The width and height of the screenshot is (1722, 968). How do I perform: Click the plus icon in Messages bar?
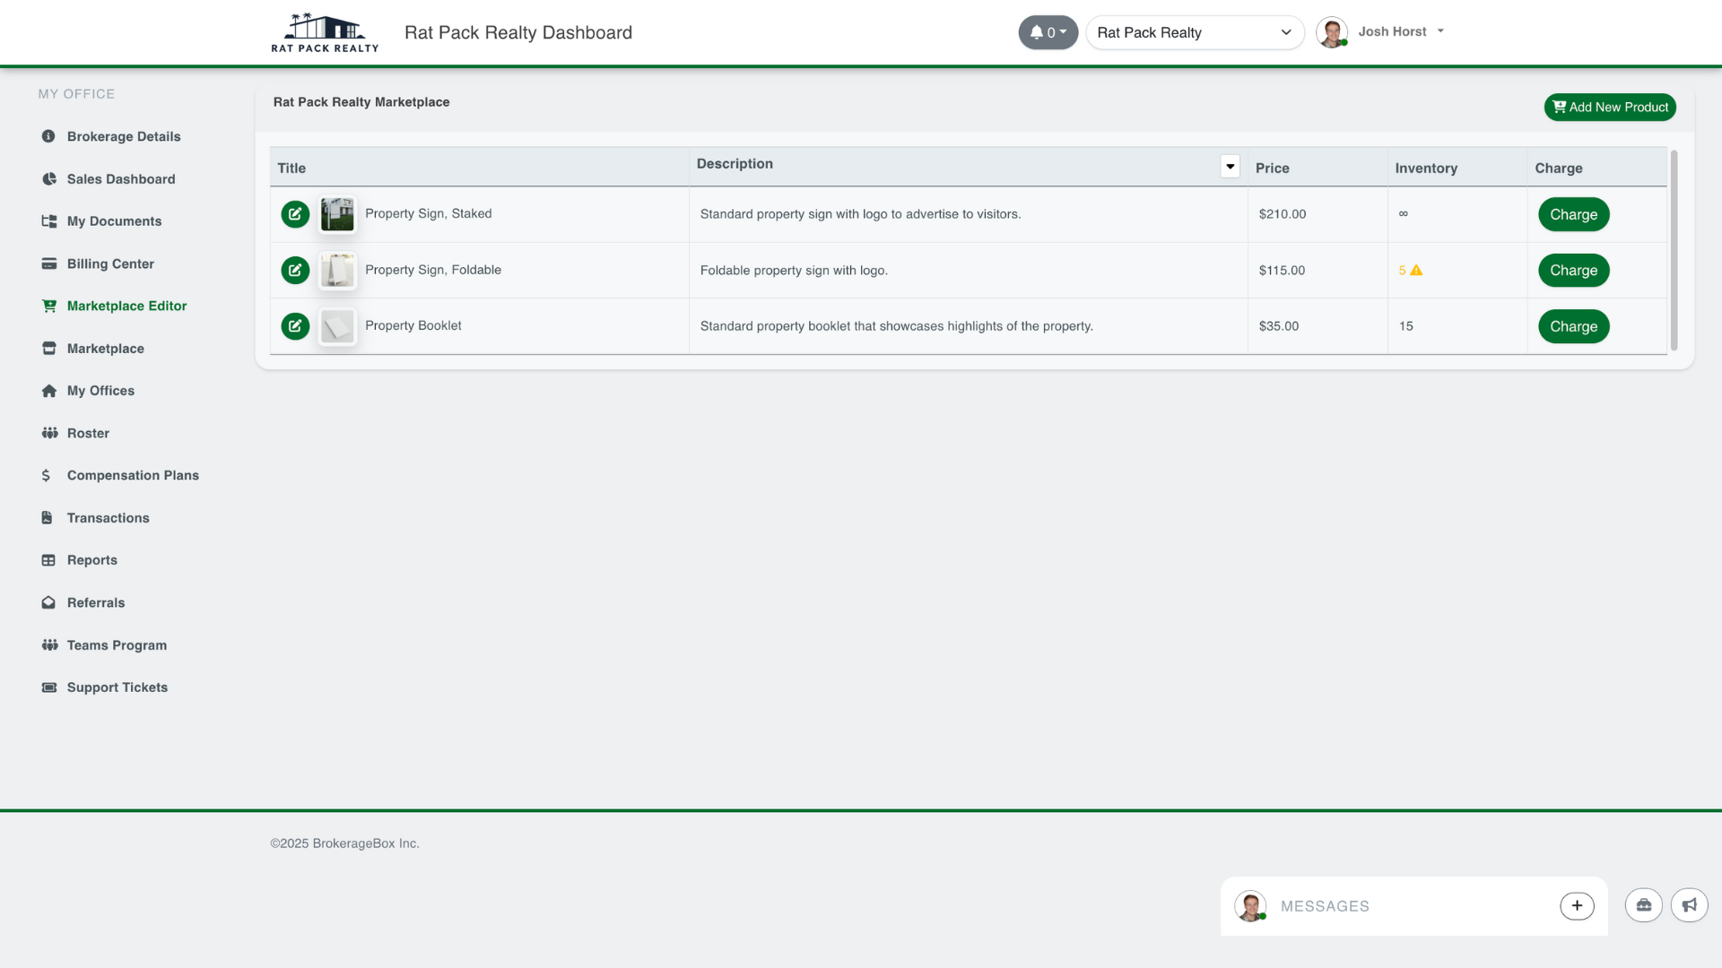point(1577,906)
